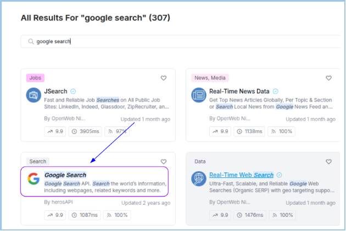Click the Data category tag
The width and height of the screenshot is (346, 231).
pyautogui.click(x=200, y=161)
